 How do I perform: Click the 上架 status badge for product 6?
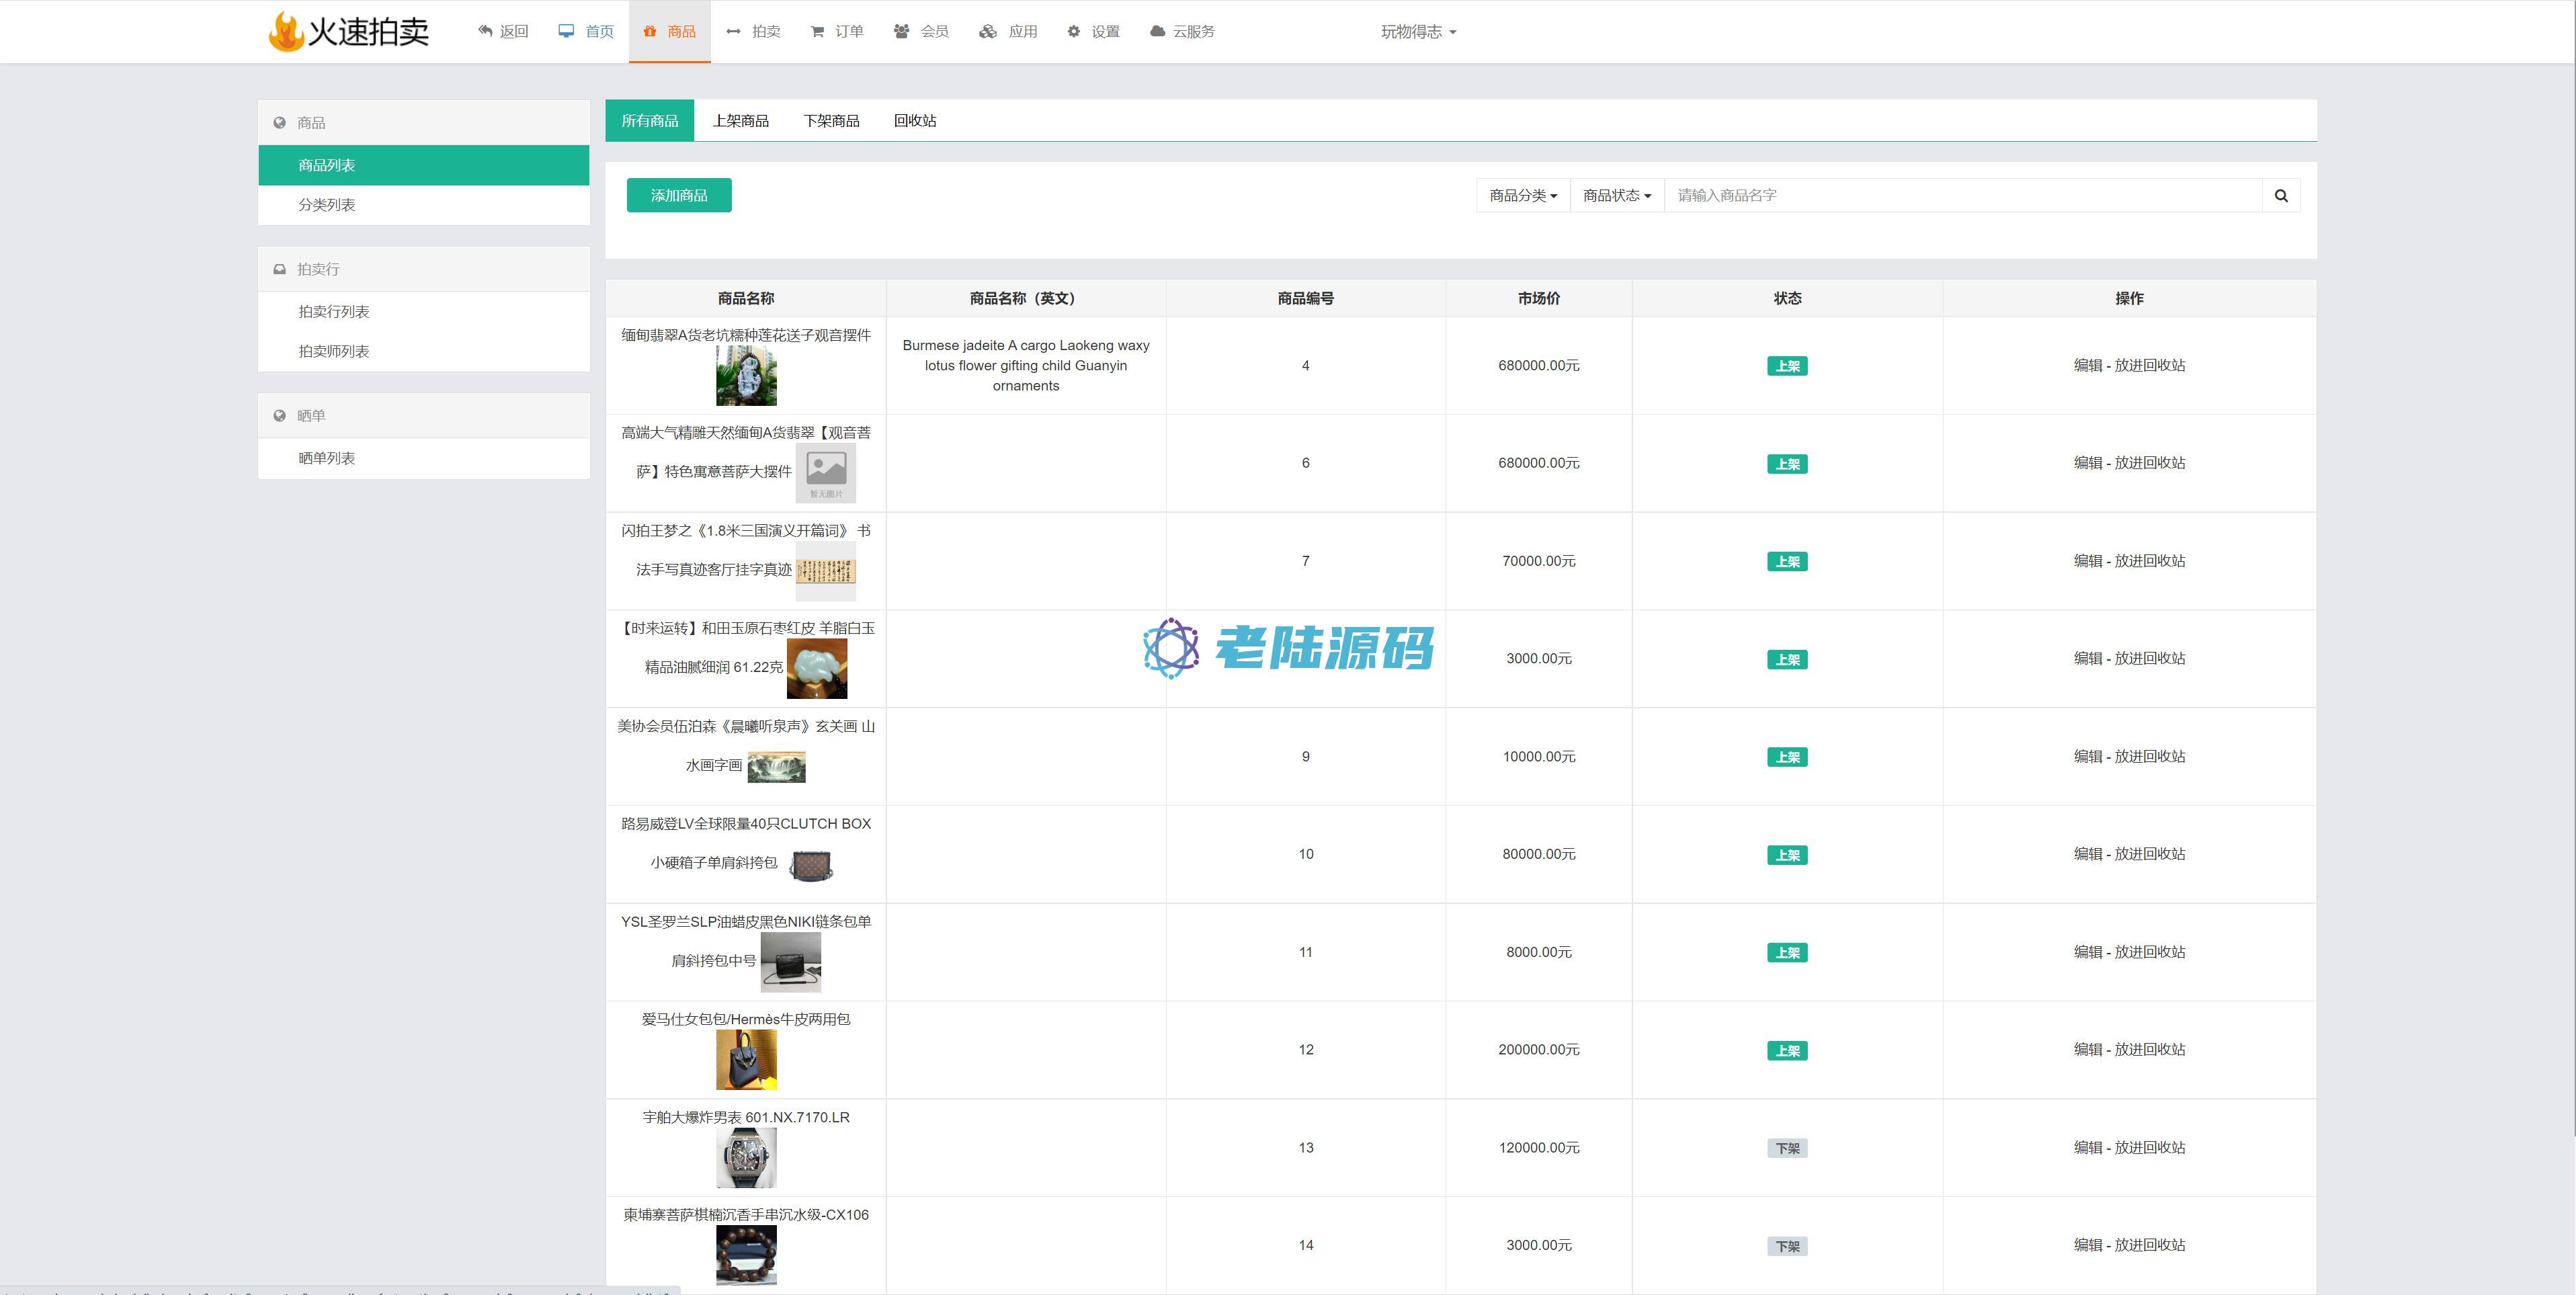point(1787,464)
